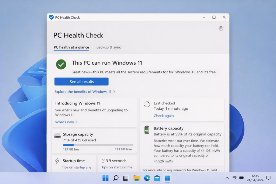
Task: Click the Explore the benefits of Windows 11 link
Action: pyautogui.click(x=83, y=92)
